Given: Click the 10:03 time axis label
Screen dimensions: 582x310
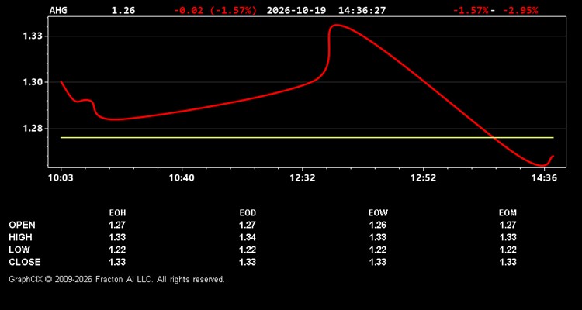Looking at the screenshot, I should point(61,178).
